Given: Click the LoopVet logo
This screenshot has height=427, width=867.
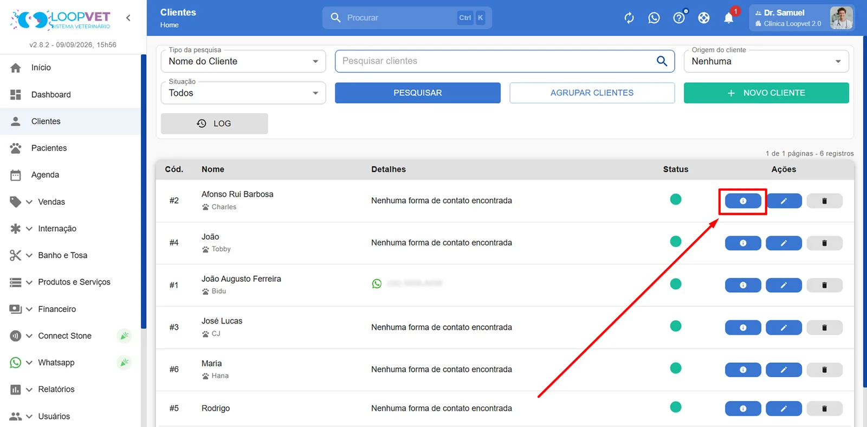Looking at the screenshot, I should [x=60, y=20].
